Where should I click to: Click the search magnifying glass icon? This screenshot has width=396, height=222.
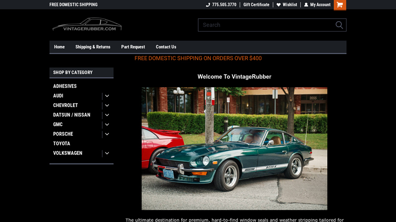tap(339, 25)
